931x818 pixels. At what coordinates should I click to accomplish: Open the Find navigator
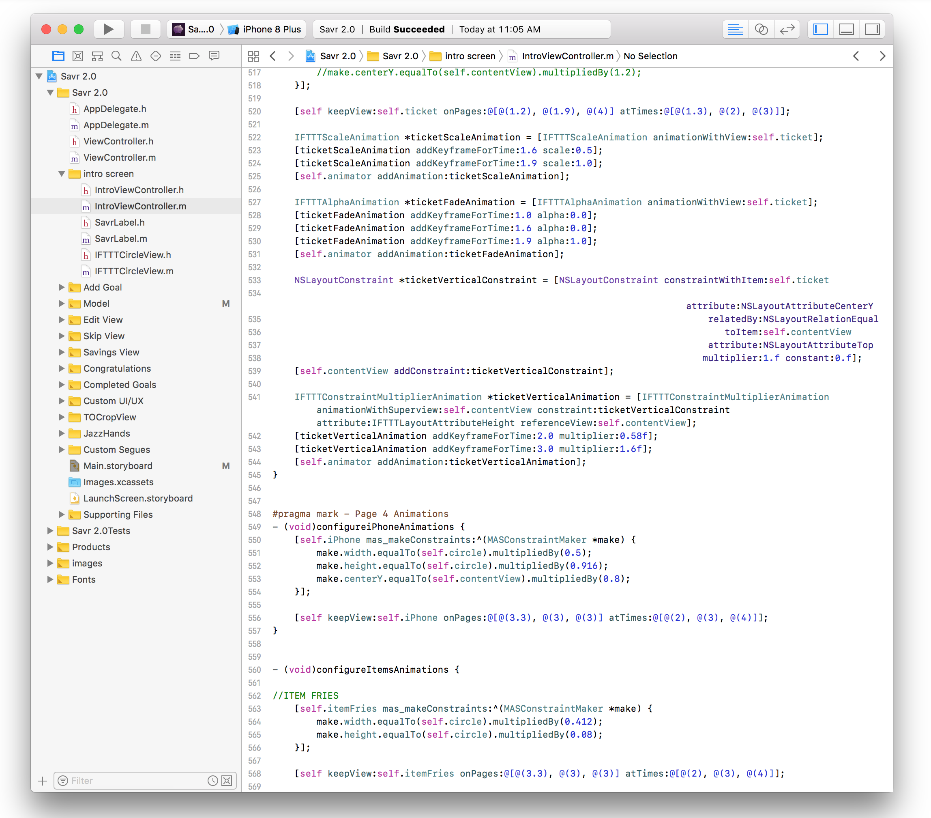(117, 56)
